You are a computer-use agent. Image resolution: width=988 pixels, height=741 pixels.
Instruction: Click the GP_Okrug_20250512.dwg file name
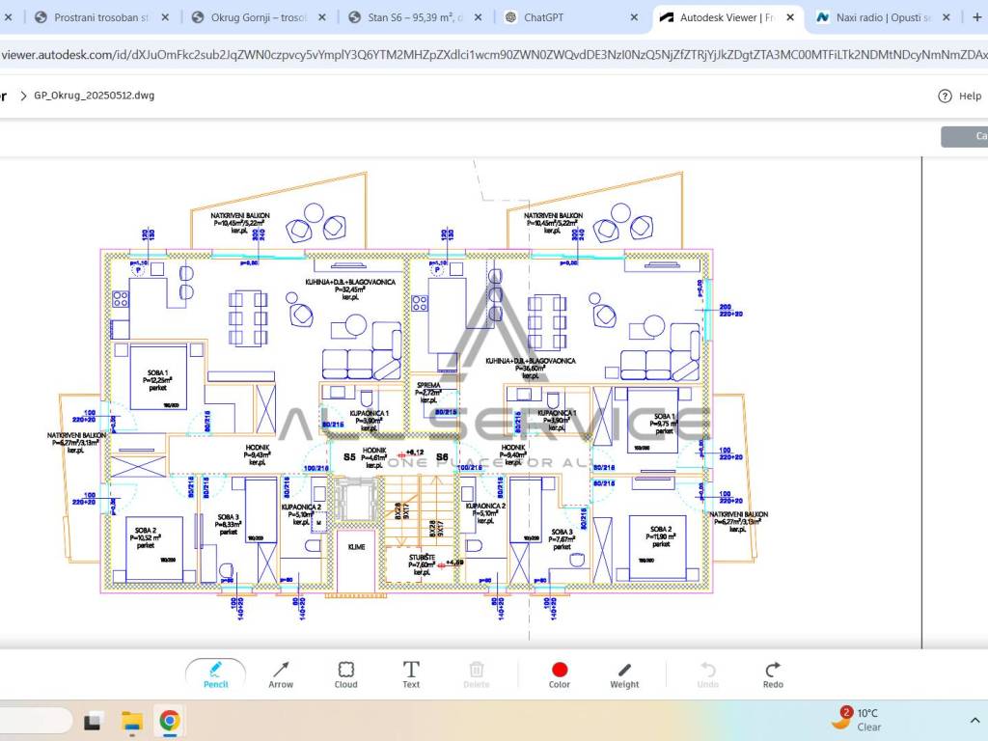pos(94,96)
